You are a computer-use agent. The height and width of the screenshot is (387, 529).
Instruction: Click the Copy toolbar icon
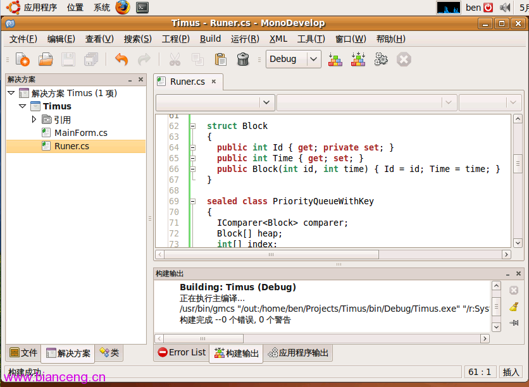pos(197,59)
